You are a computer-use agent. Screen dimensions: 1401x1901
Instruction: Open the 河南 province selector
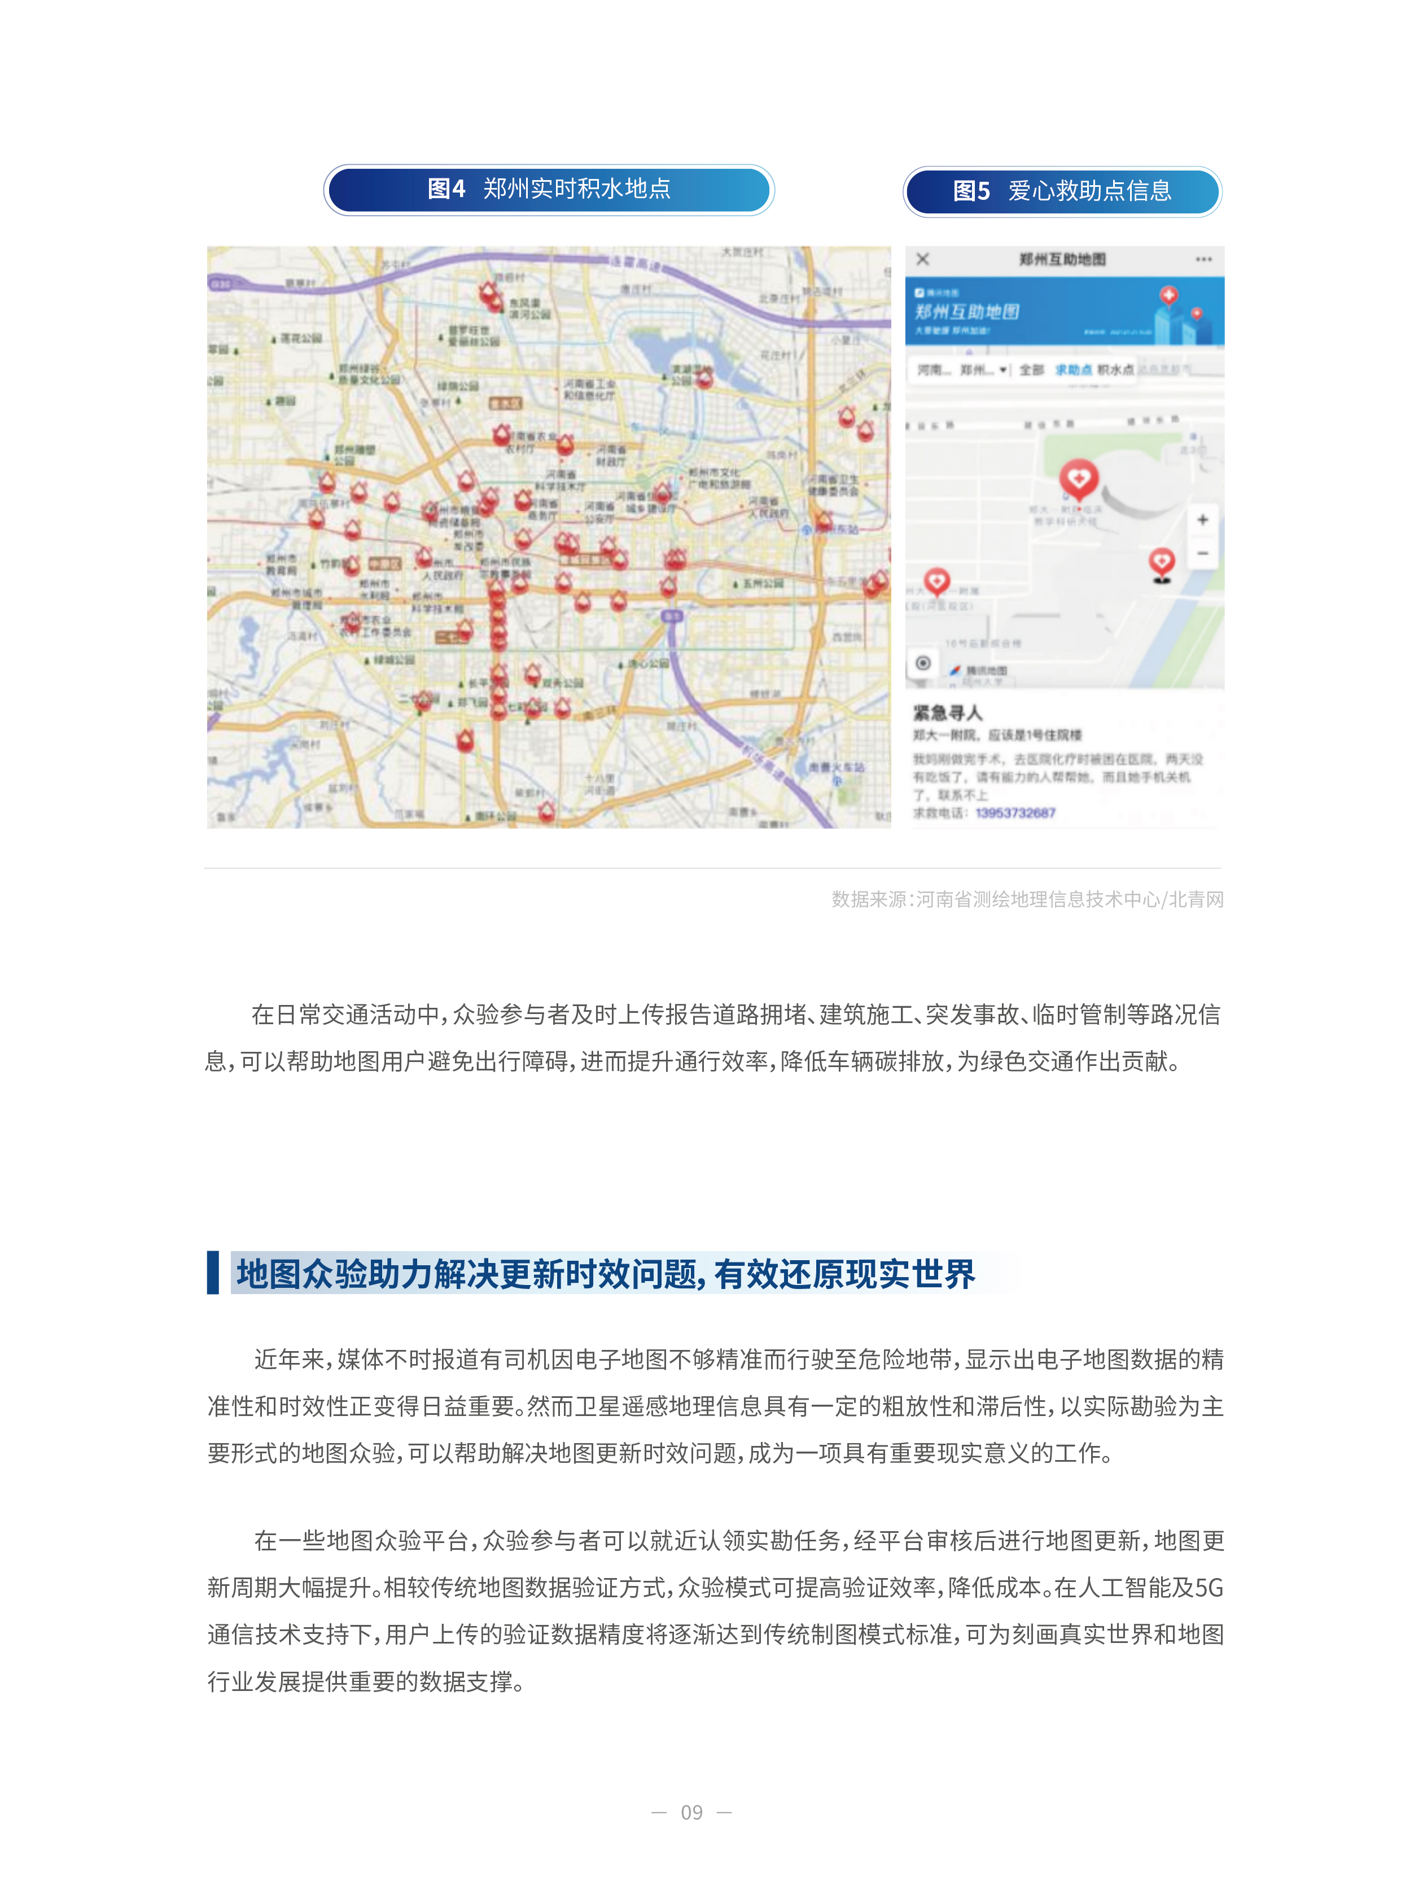tap(934, 370)
